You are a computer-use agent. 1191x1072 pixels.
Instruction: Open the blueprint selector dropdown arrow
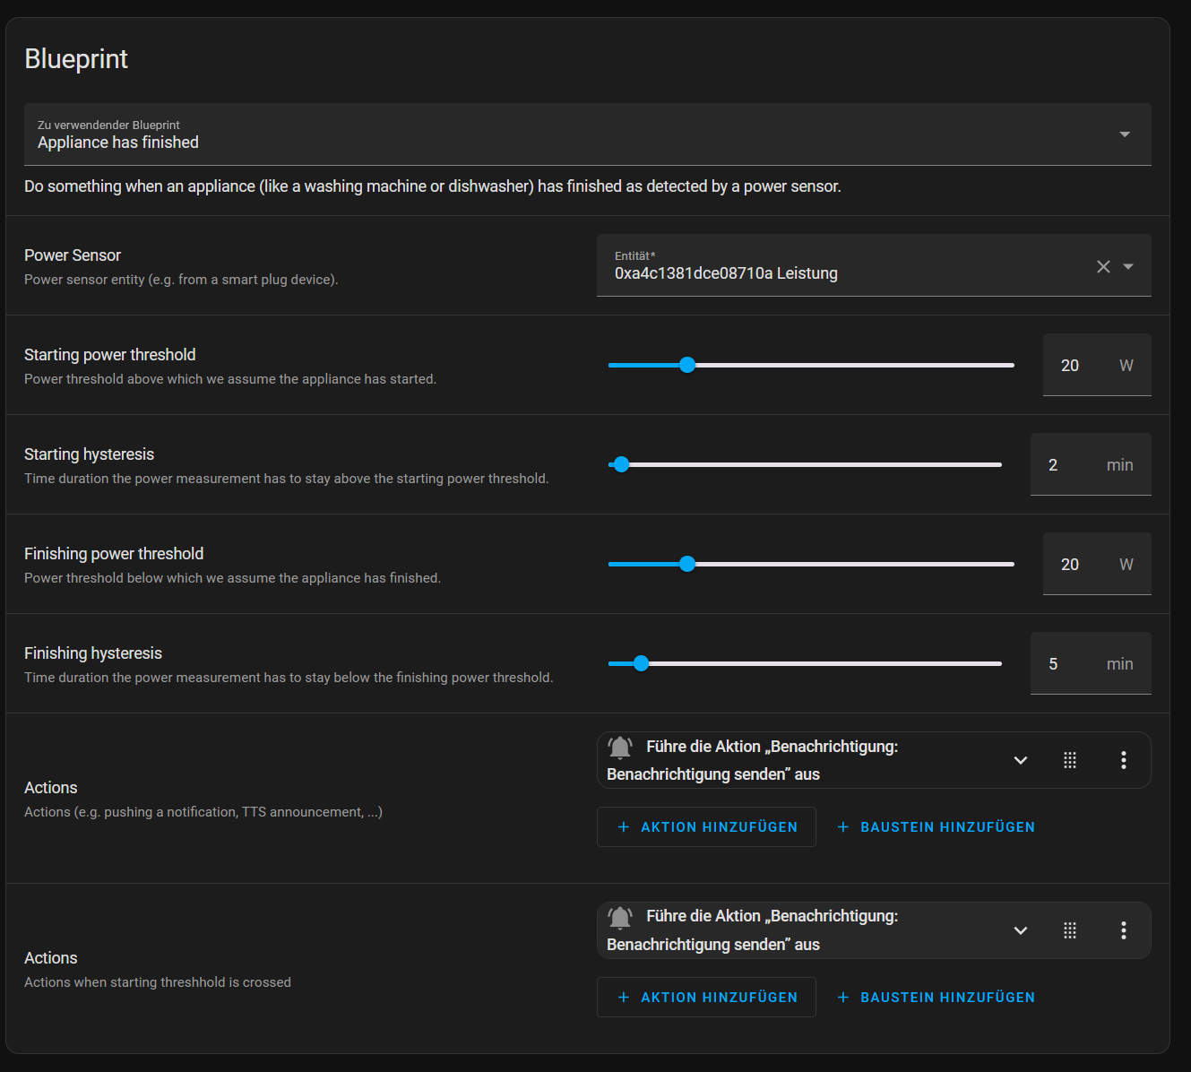click(1125, 134)
